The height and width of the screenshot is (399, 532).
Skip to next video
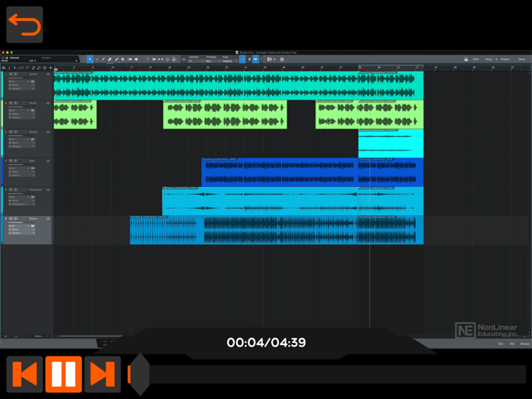point(103,374)
